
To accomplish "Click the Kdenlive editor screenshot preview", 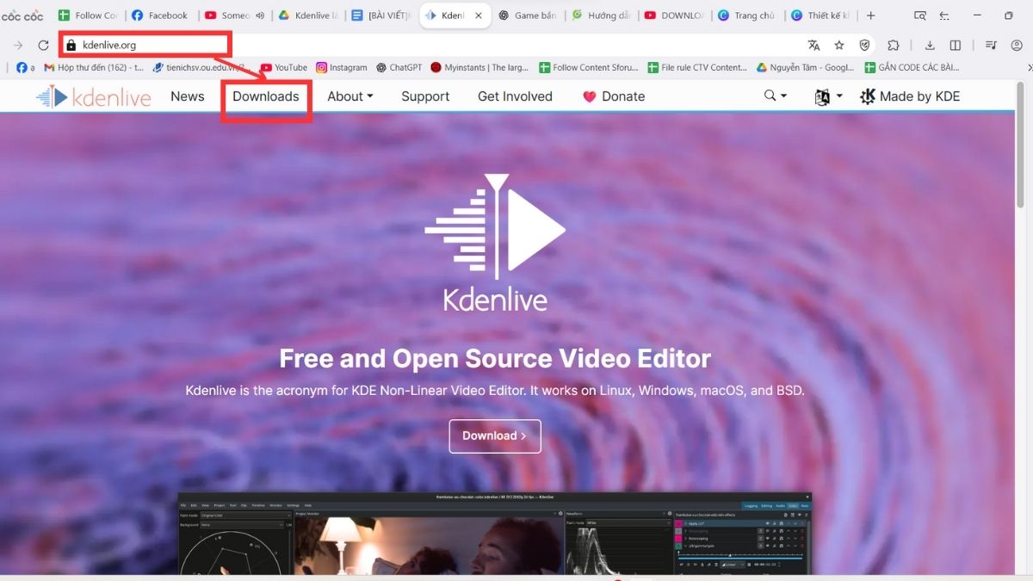I will (495, 533).
